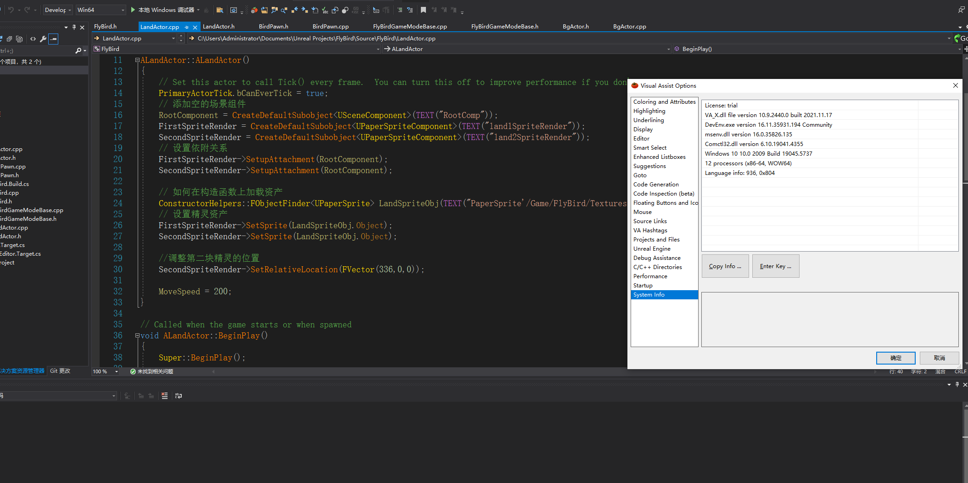The image size is (968, 483).
Task: Click the Enter Key button
Action: pyautogui.click(x=775, y=266)
